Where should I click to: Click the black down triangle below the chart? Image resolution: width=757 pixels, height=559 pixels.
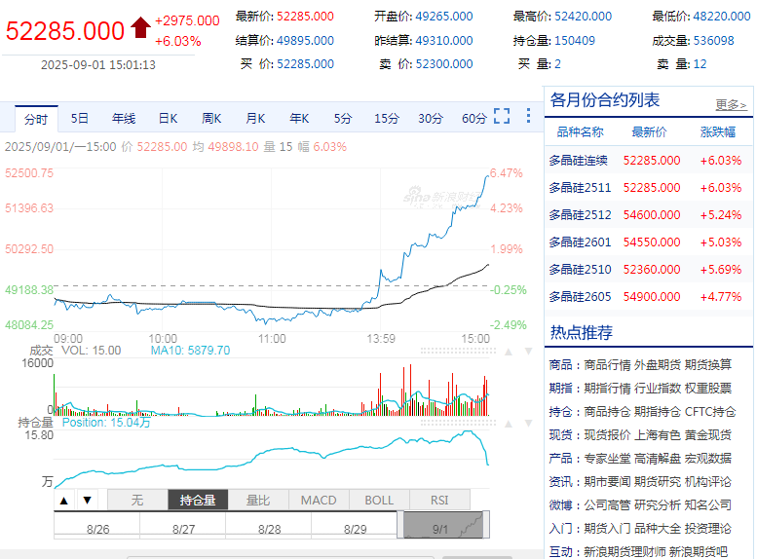coord(87,501)
